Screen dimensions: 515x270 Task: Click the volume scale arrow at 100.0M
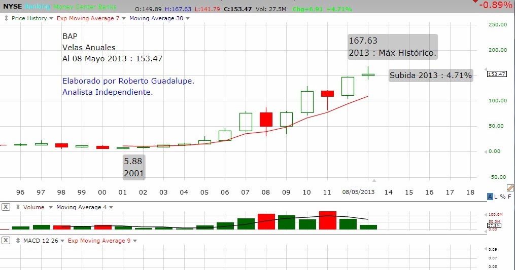486,215
